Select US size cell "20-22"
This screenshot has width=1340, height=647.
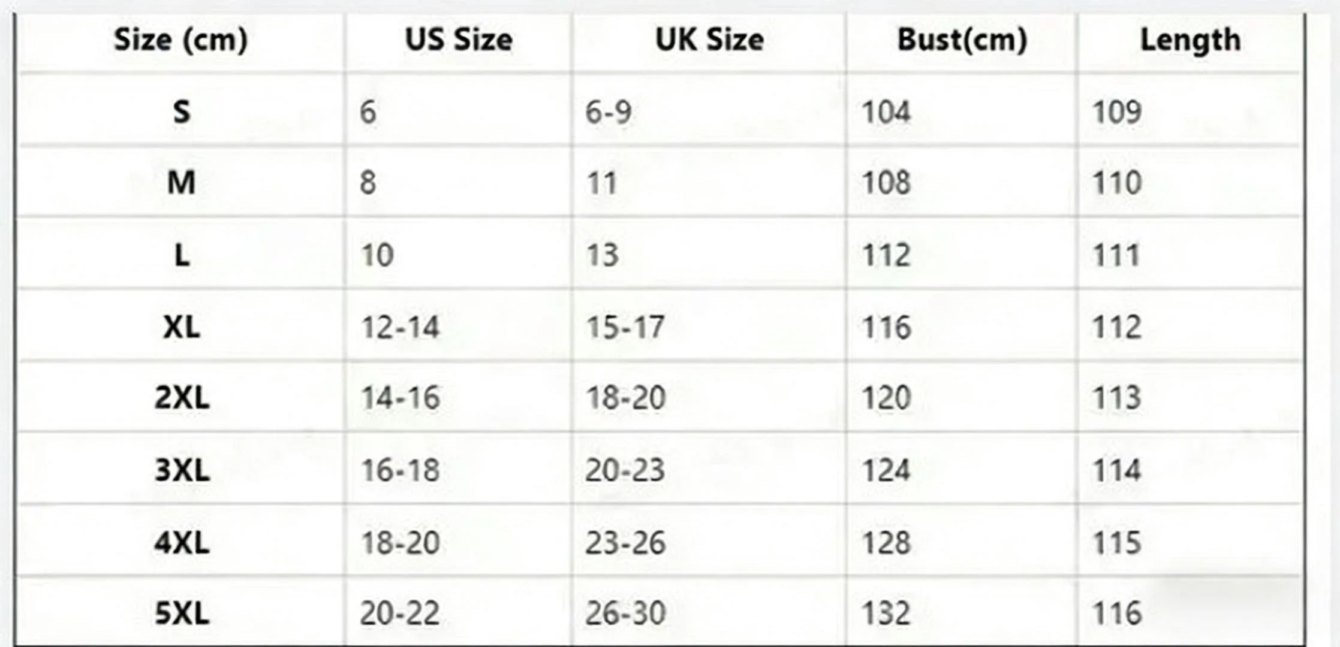tap(400, 613)
